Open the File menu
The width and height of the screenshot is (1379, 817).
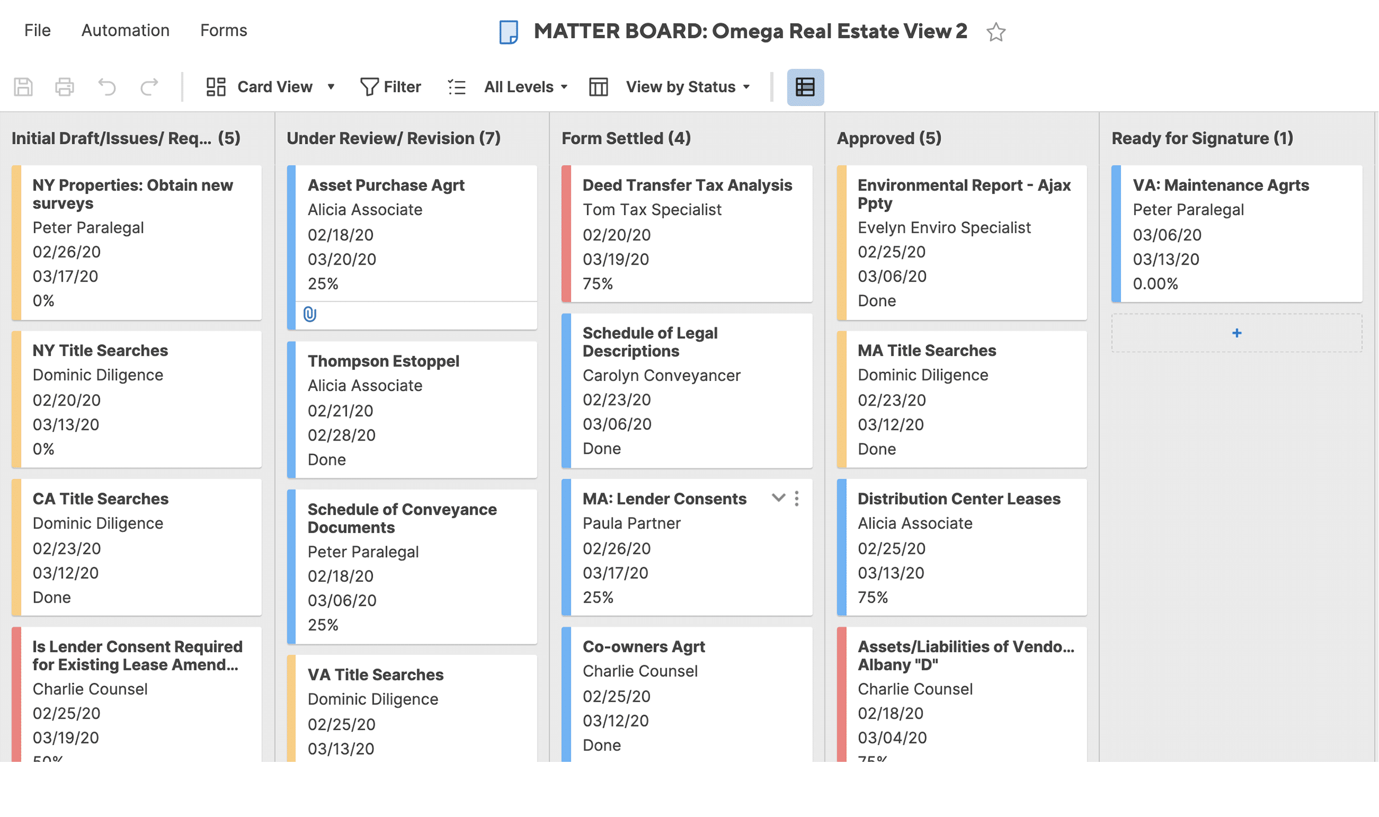pyautogui.click(x=36, y=30)
